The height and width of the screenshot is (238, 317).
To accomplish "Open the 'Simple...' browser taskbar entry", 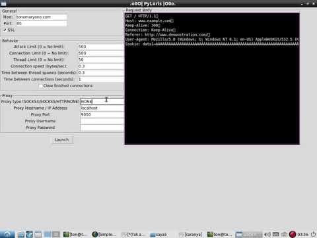I will click(104, 235).
